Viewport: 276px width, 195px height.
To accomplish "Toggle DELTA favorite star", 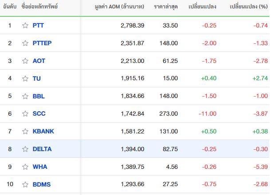I will pos(25,149).
